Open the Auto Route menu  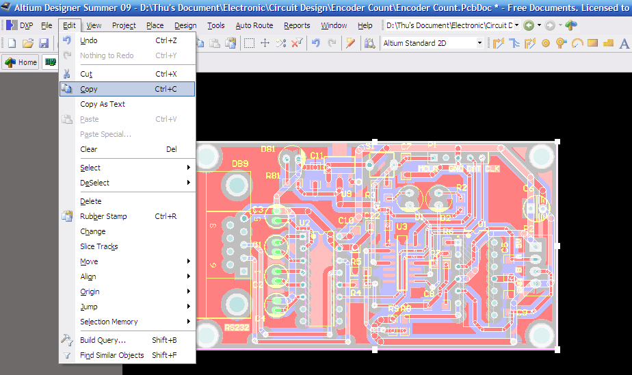point(254,25)
